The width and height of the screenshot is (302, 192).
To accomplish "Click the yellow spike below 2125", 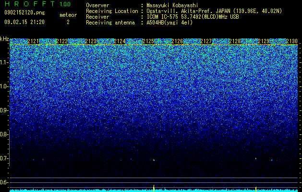I will (154, 188).
